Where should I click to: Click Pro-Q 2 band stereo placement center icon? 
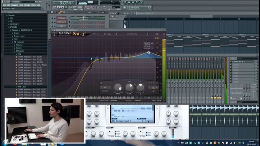[153, 87]
